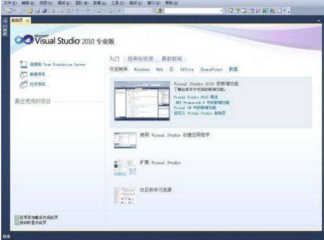
Task: Click the Save floppy disk icon
Action: click(38, 10)
